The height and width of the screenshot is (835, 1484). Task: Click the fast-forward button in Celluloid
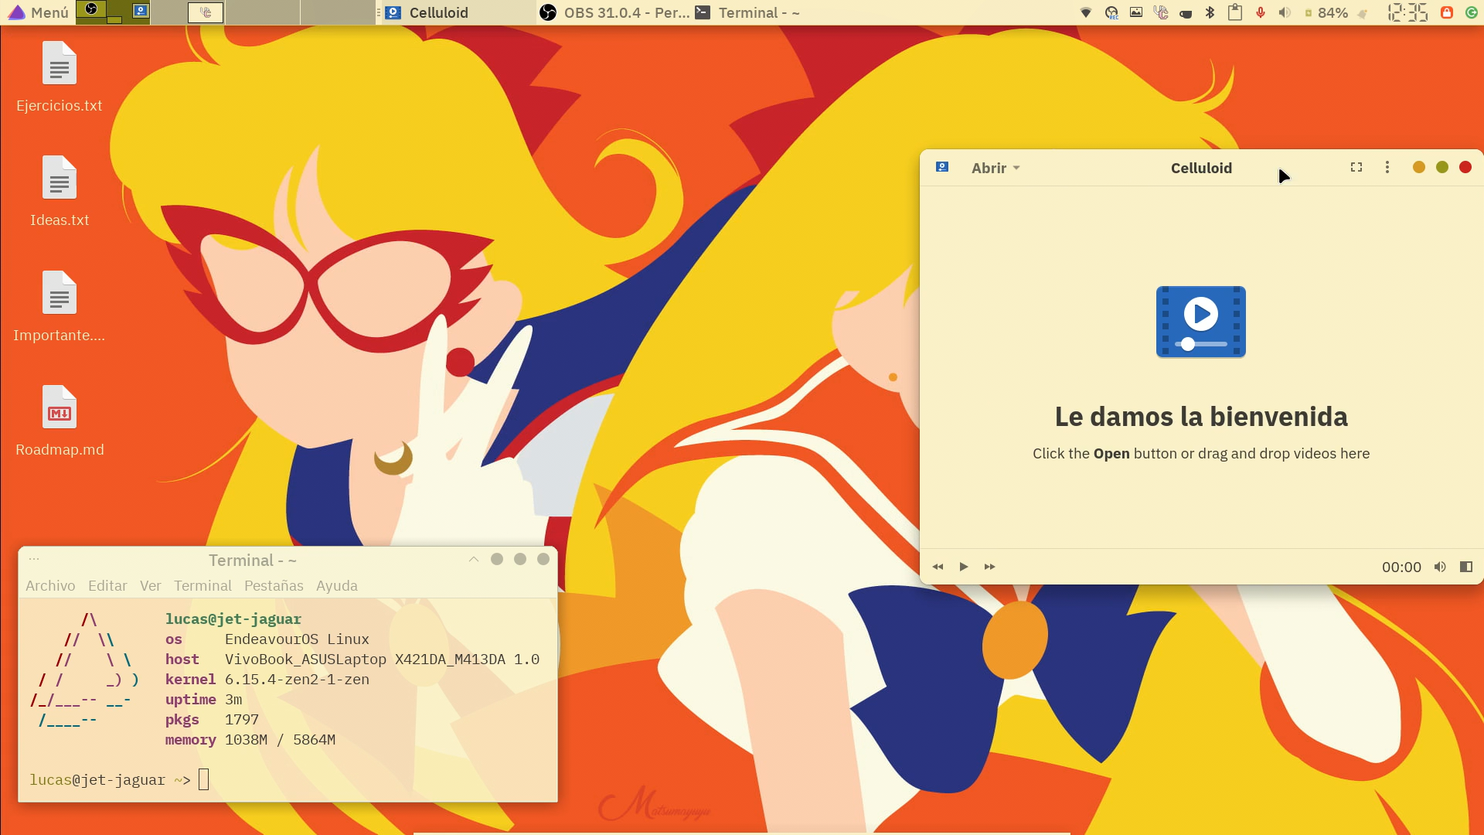click(x=989, y=567)
